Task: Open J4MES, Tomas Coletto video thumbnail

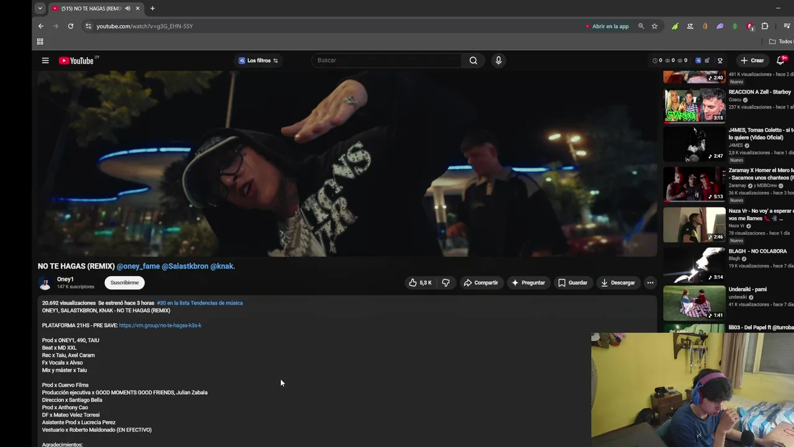Action: [x=694, y=143]
